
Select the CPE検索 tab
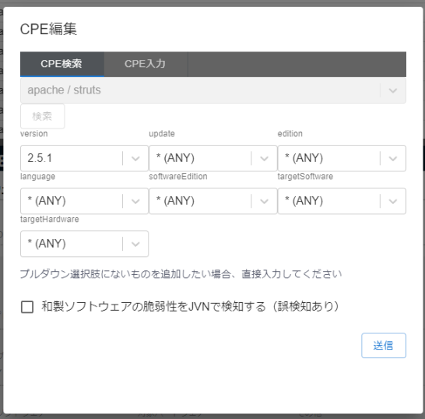tap(62, 64)
